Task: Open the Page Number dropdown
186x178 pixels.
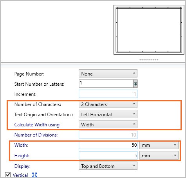Action: [x=108, y=74]
